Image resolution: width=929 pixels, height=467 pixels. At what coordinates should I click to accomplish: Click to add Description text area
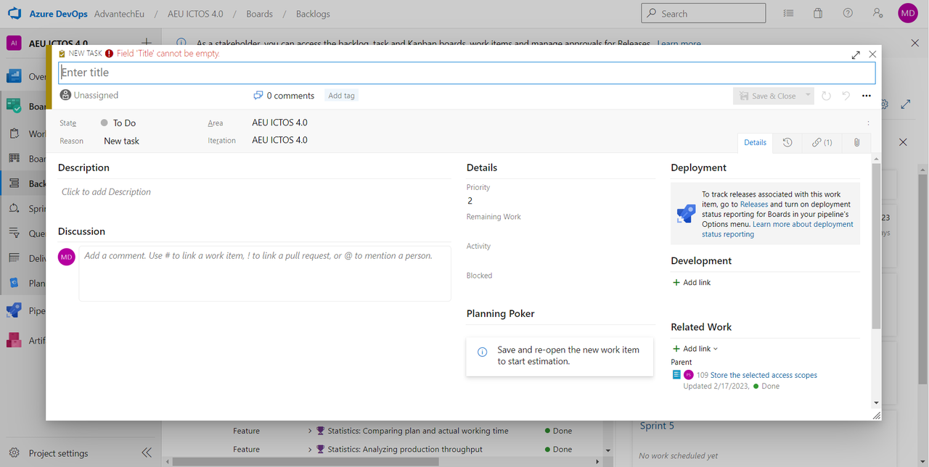pos(254,192)
